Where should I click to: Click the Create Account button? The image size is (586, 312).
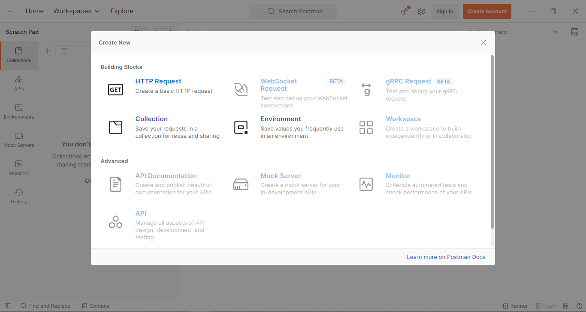click(487, 12)
